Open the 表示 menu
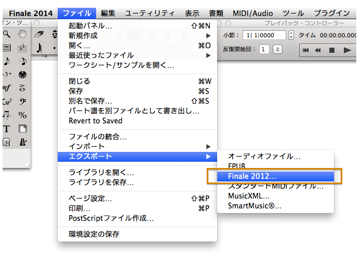This screenshot has width=361, height=253. point(192,13)
